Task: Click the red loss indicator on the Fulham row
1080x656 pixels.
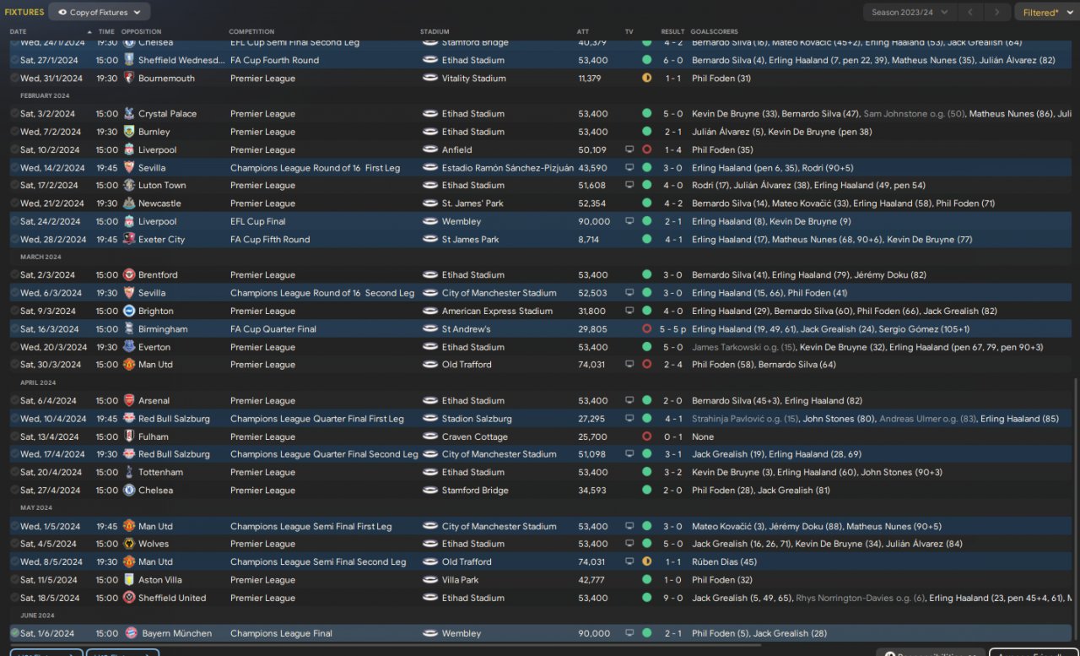Action: tap(646, 436)
